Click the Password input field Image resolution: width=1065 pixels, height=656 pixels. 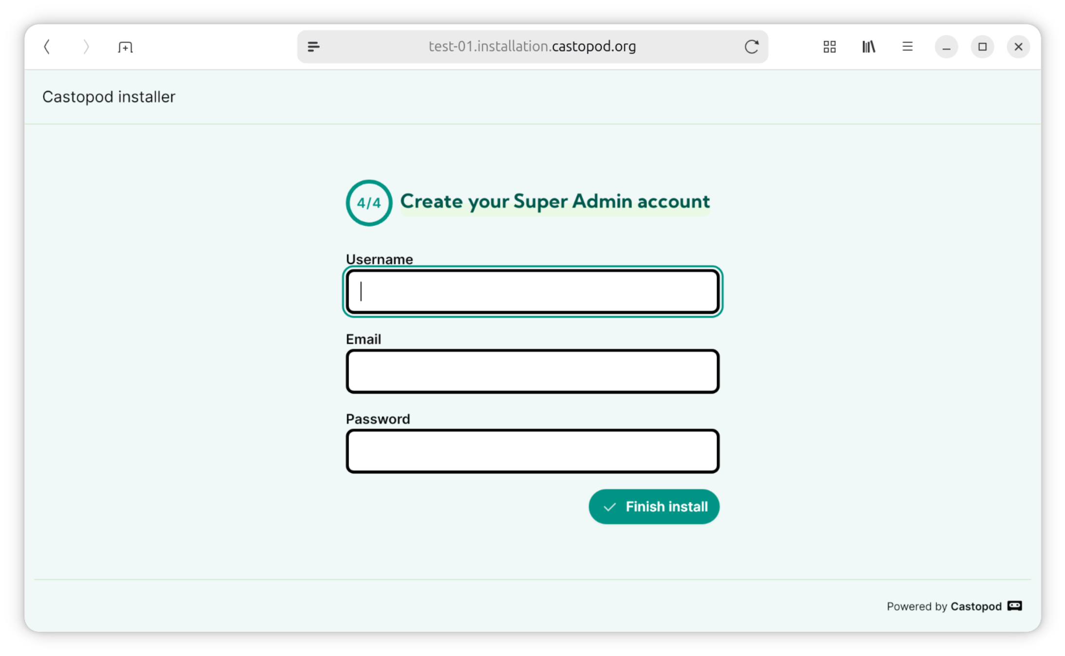(x=532, y=451)
